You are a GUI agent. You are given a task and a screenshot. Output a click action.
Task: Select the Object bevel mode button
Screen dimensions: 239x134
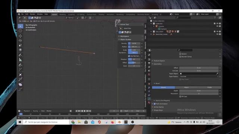click(x=186, y=87)
